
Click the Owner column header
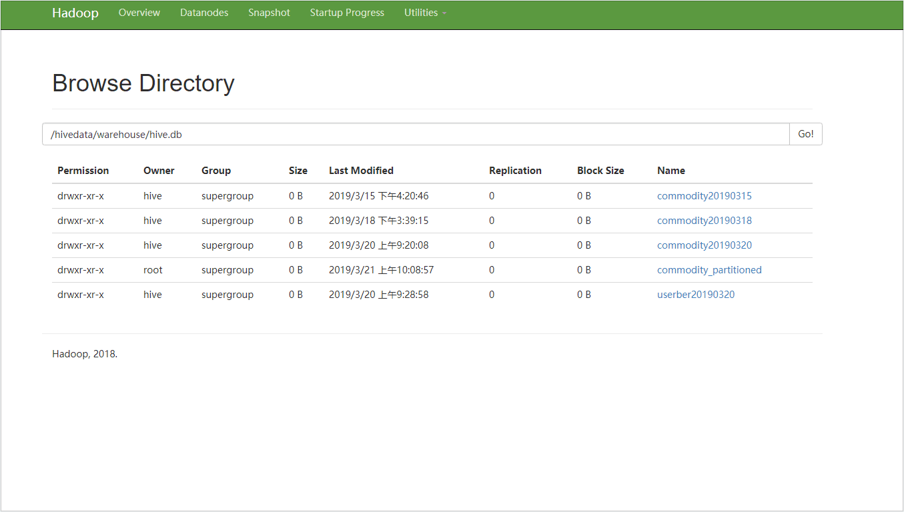tap(158, 170)
